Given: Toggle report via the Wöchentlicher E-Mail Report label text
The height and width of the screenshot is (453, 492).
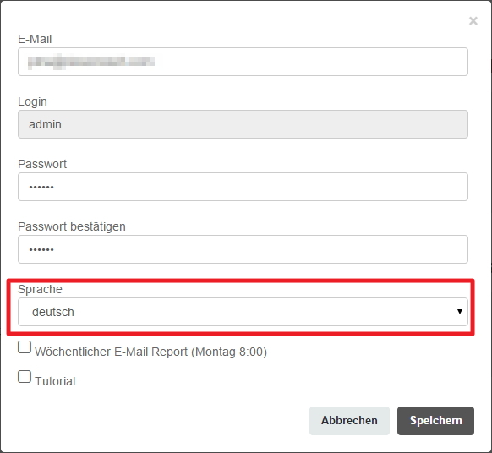Looking at the screenshot, I should pyautogui.click(x=151, y=352).
